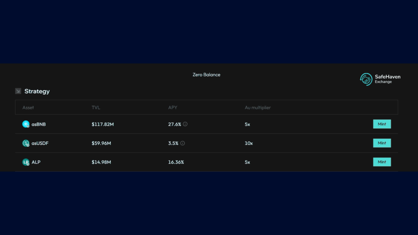Viewport: 418px width, 235px height.
Task: Click the asUSDF token icon
Action: pyautogui.click(x=26, y=143)
